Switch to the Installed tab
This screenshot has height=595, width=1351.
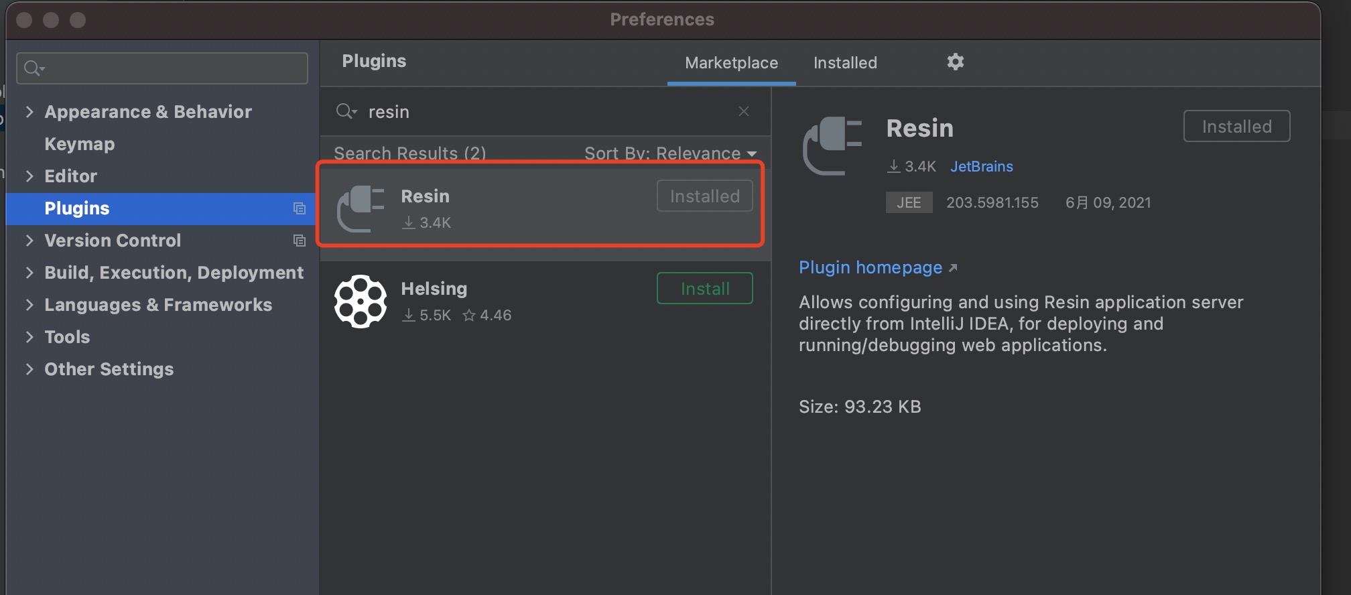click(845, 63)
